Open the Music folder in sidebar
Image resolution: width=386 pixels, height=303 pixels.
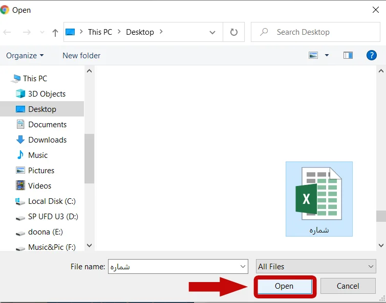pos(38,155)
